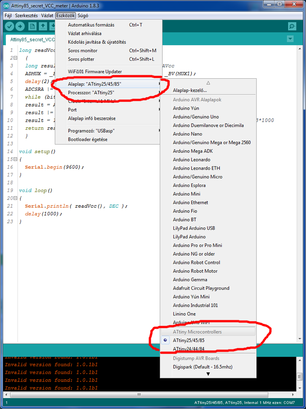Open the tab dropdown arrow button
306x409 pixels.
pyautogui.click(x=290, y=39)
